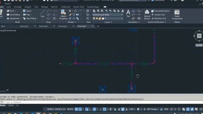Open the Insert ribbon tab
Image resolution: width=203 pixels, height=114 pixels.
coord(9,7)
